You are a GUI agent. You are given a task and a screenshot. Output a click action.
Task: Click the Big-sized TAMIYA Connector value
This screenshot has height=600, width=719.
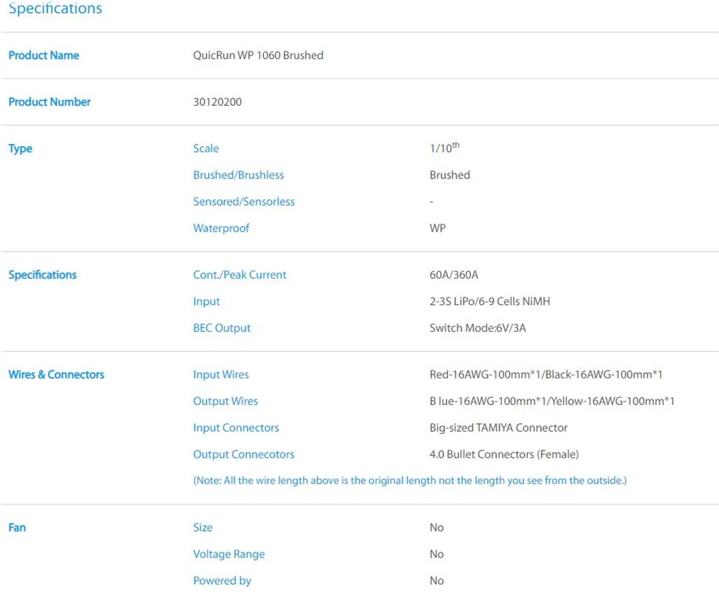click(498, 428)
